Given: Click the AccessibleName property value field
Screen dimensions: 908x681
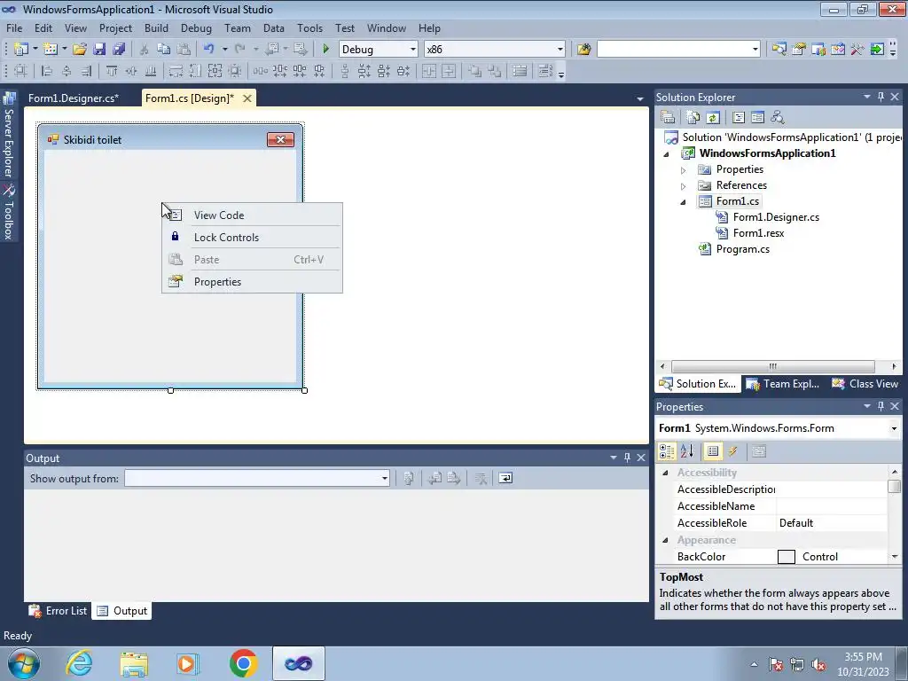Looking at the screenshot, I should tap(832, 506).
